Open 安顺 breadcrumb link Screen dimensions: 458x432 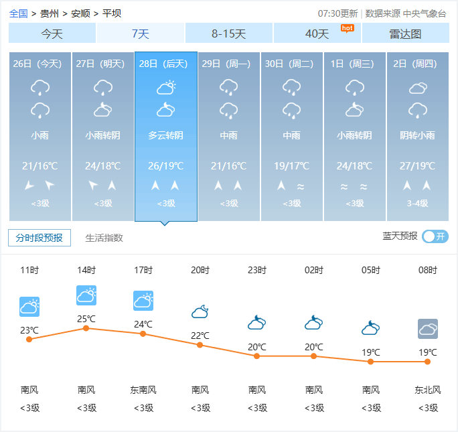80,13
